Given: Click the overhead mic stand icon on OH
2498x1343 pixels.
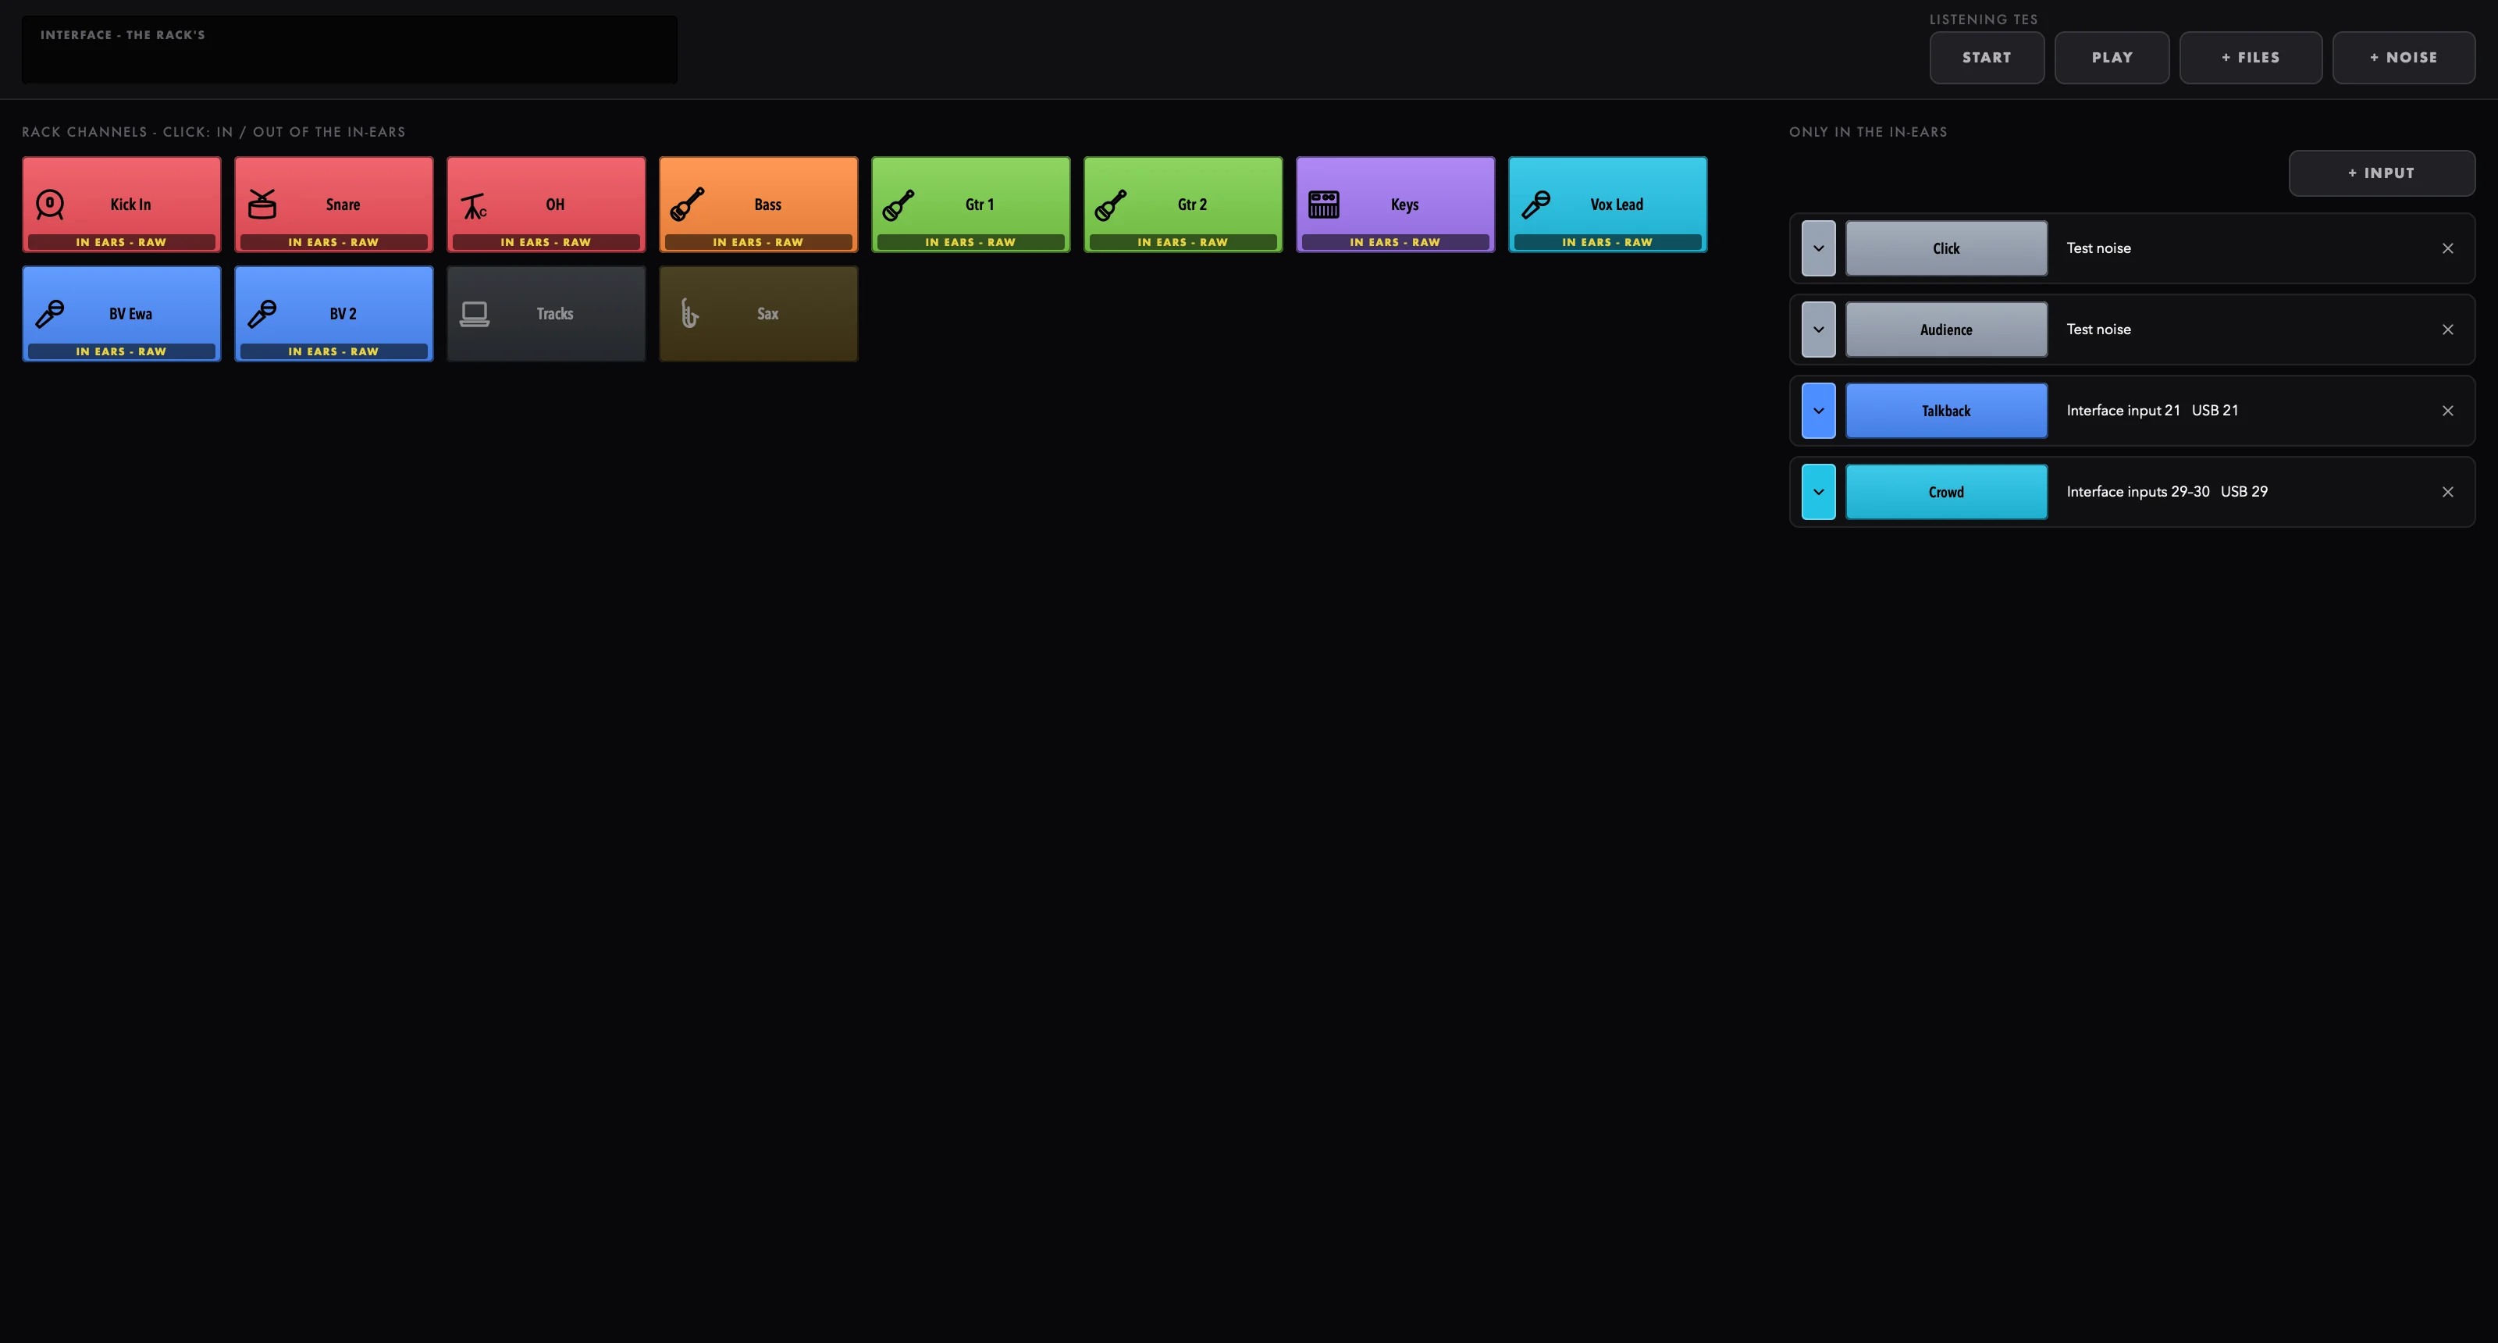Looking at the screenshot, I should (x=474, y=205).
